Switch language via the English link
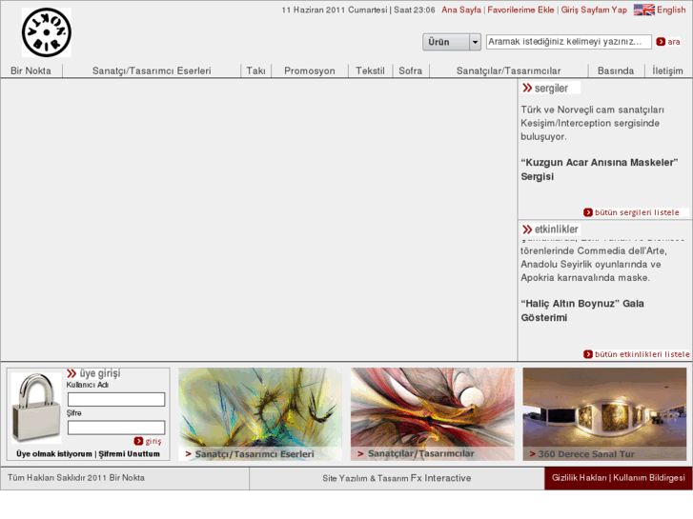693x519 pixels. point(671,10)
